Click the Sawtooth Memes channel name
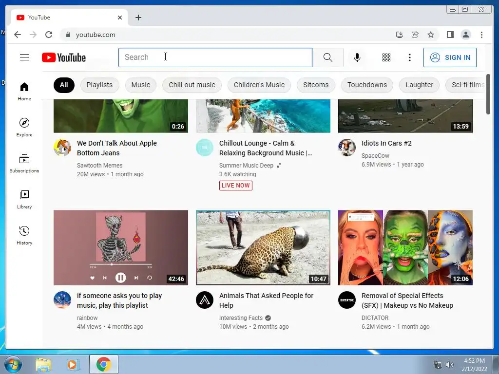The image size is (499, 374). [99, 166]
